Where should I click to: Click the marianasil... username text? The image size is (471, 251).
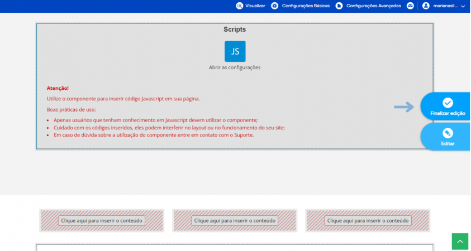click(445, 6)
